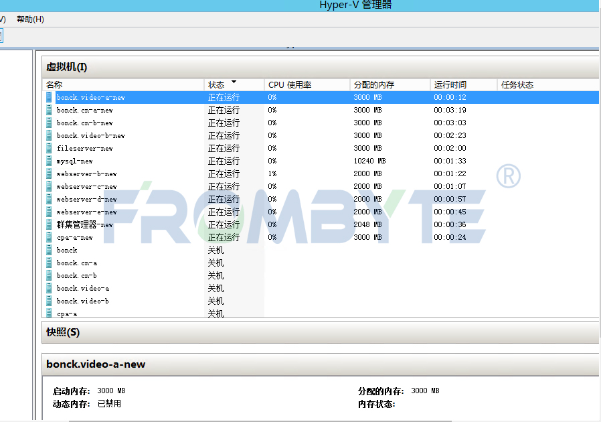Click the 内存状态 label in details

point(376,404)
